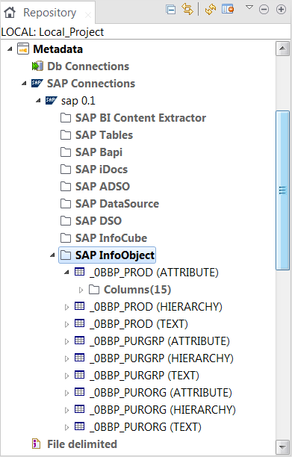This screenshot has width=292, height=457.
Task: Click the SAP DataSource folder icon
Action: pyautogui.click(x=66, y=204)
